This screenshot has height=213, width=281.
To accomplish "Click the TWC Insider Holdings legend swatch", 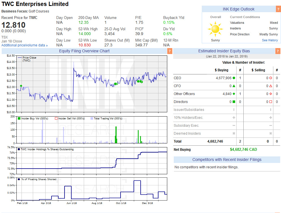I will [19, 149].
